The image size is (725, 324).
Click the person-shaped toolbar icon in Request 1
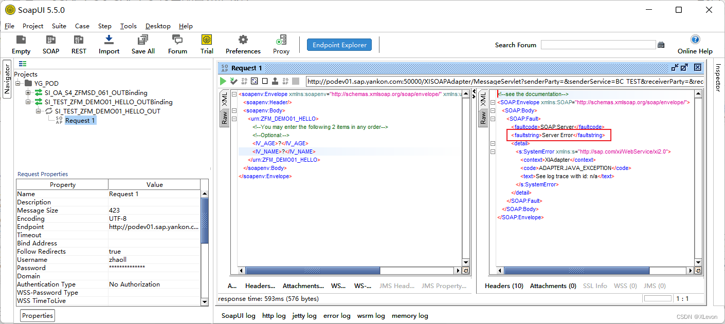[275, 81]
